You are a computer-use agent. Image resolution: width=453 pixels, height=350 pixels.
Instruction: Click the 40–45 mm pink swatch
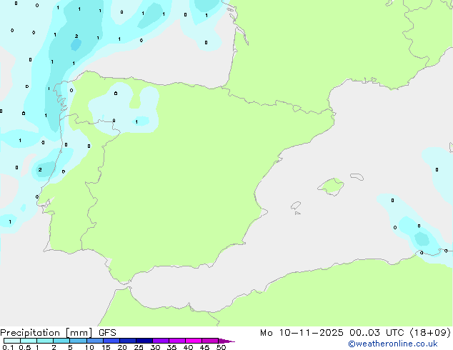[x=194, y=341]
